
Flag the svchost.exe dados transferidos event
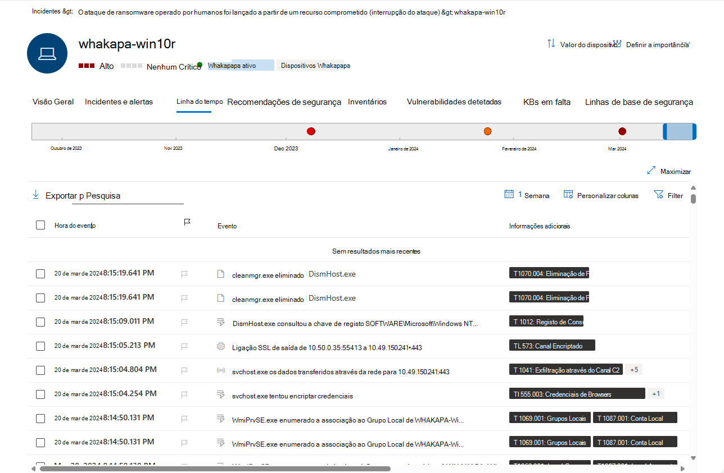[184, 370]
